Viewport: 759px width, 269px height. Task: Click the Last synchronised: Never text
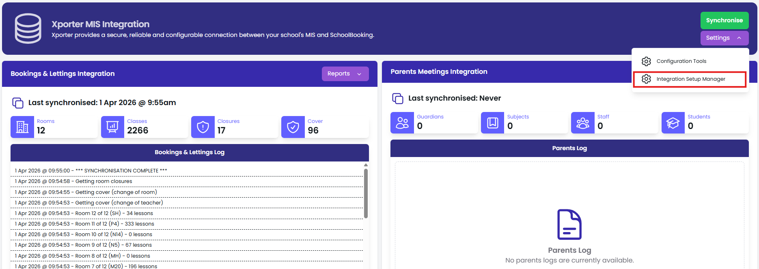point(455,98)
